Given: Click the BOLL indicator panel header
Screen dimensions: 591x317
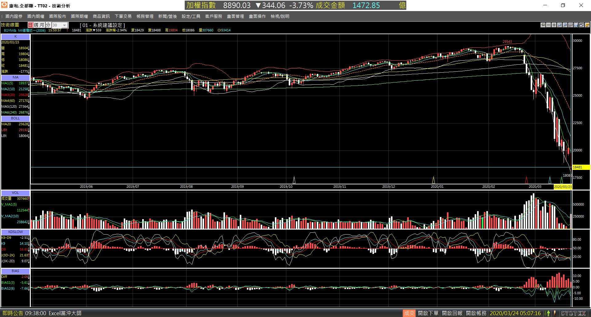Looking at the screenshot, I should pos(15,118).
